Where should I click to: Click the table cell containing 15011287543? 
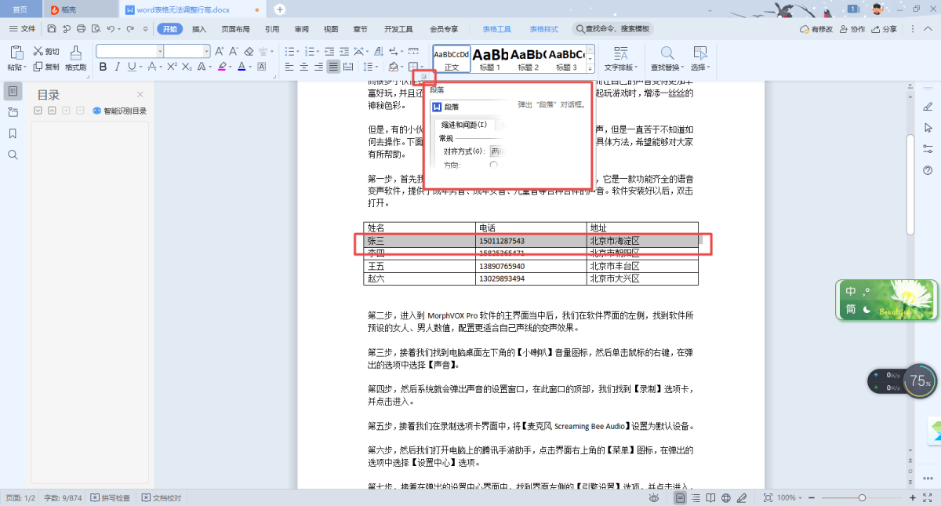(531, 241)
